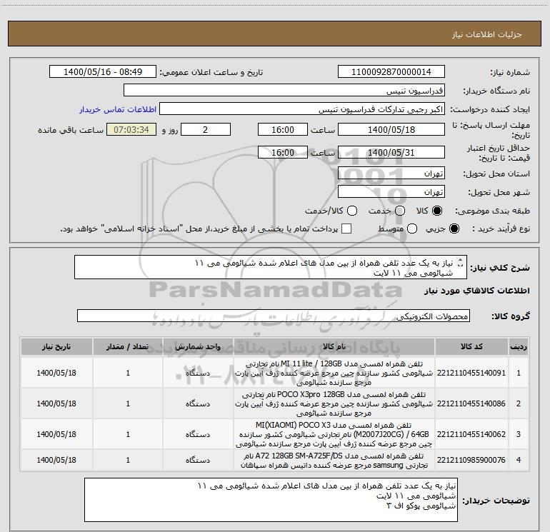The width and height of the screenshot is (550, 532).
Task: Click the استان محل تحویل field تهران
Action: coord(391,174)
